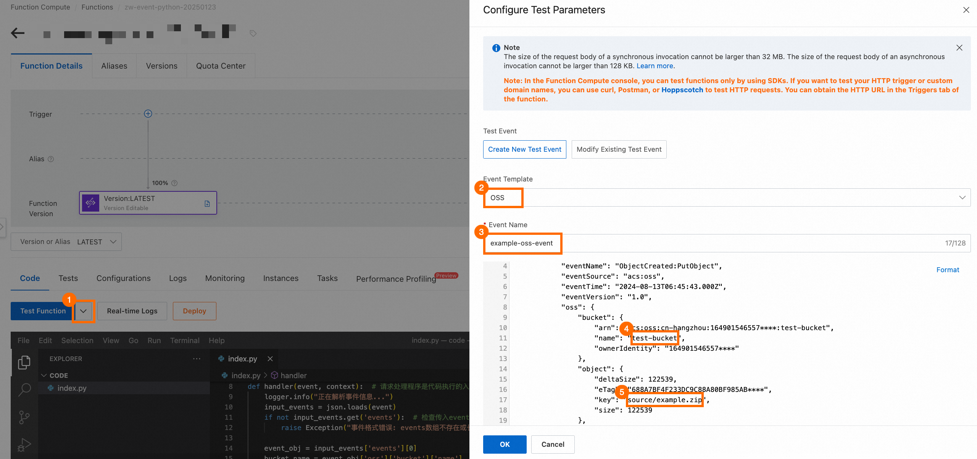
Task: Open the Learn more link
Action: (x=655, y=66)
